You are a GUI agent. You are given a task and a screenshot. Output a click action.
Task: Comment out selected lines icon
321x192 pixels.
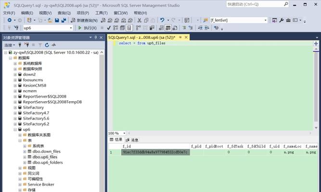click(x=184, y=28)
